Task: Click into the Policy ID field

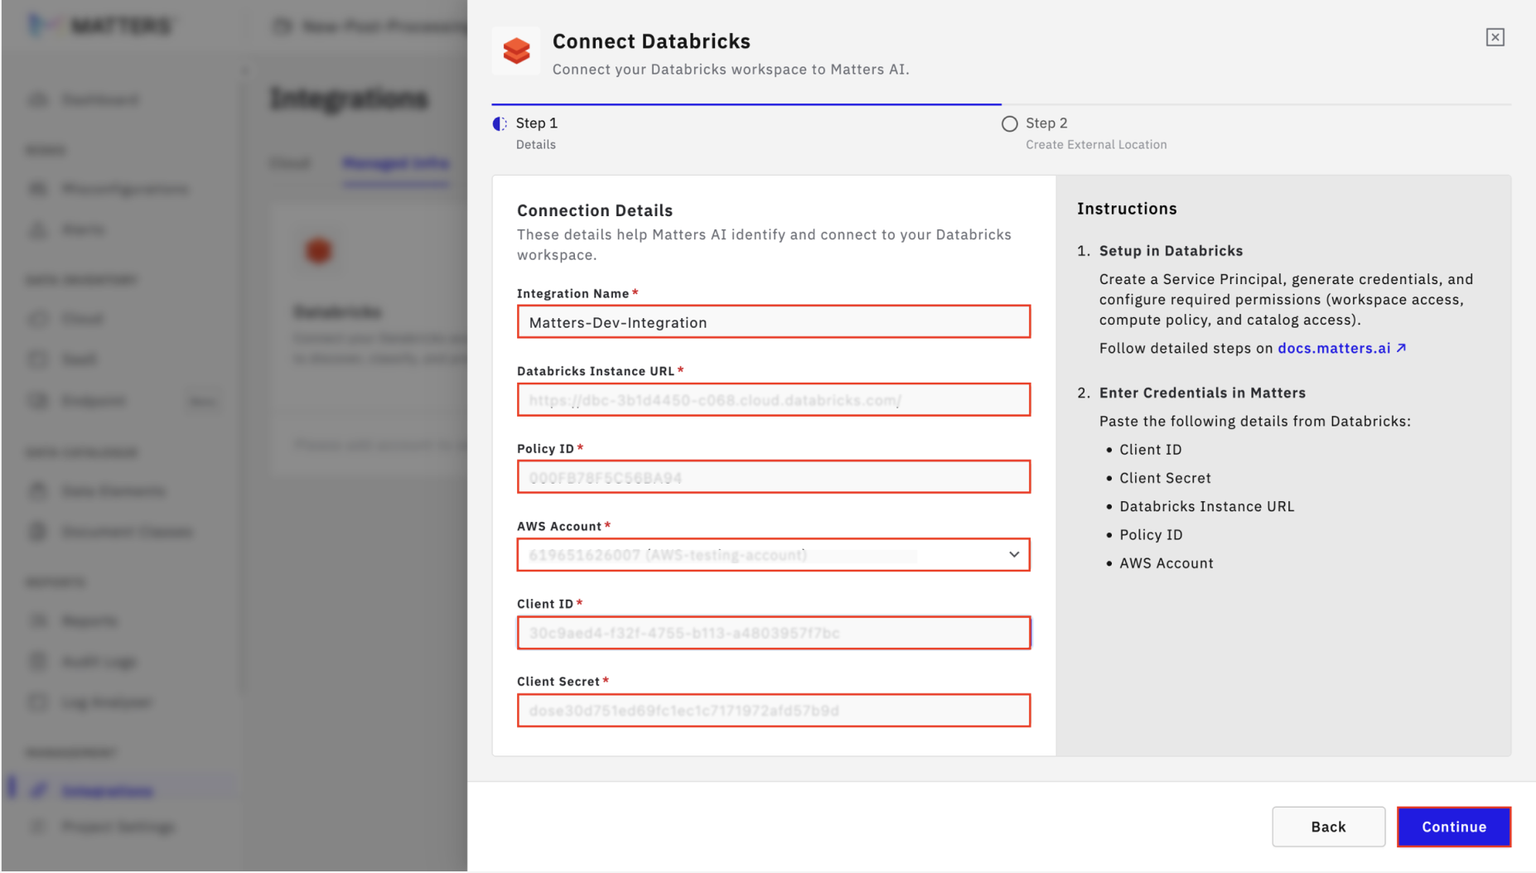Action: pyautogui.click(x=774, y=477)
